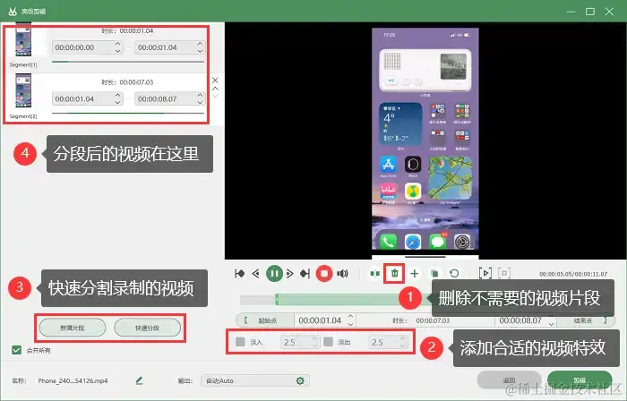Increase Segment[1] start time 00:00:00.00
Screen dimensions: 627x401
click(117, 44)
